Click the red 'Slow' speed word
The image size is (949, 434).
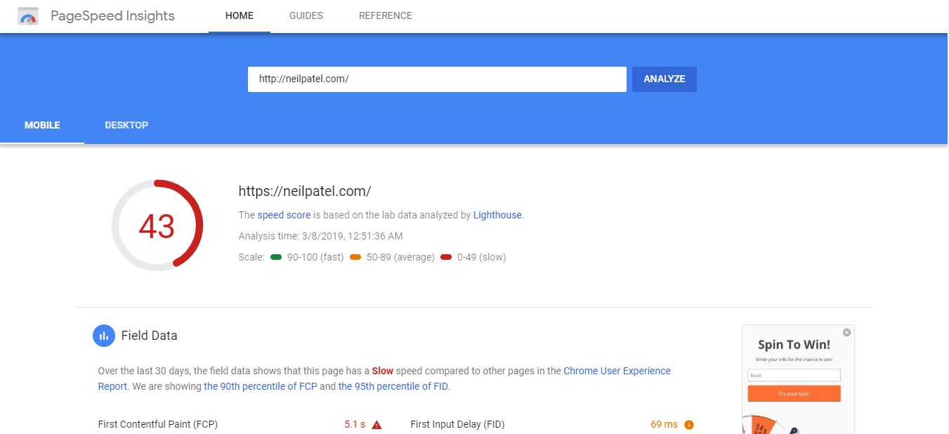click(x=383, y=371)
